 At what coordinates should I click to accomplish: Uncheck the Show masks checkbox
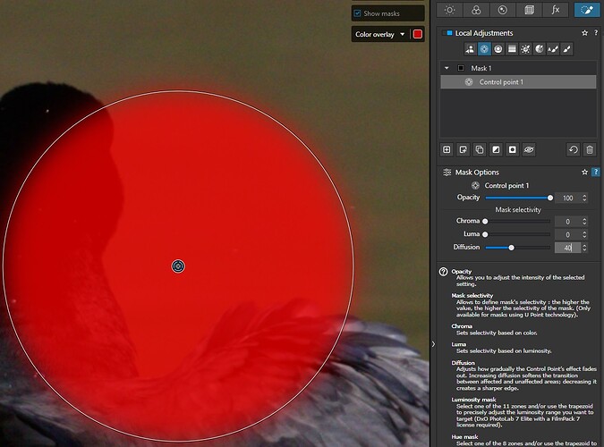[358, 13]
